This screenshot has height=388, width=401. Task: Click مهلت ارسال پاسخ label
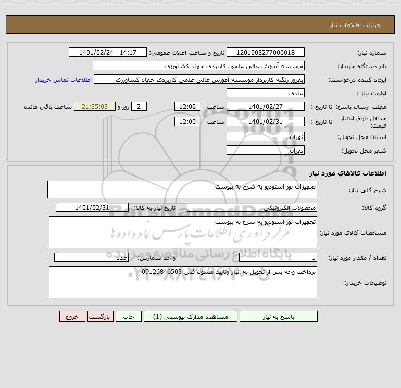361,107
